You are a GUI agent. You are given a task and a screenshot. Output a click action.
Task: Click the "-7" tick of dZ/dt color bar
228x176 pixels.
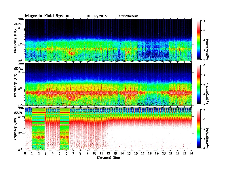pyautogui.click(x=204, y=129)
